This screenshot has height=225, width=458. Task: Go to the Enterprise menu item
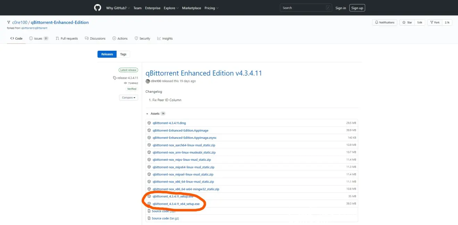tap(153, 8)
